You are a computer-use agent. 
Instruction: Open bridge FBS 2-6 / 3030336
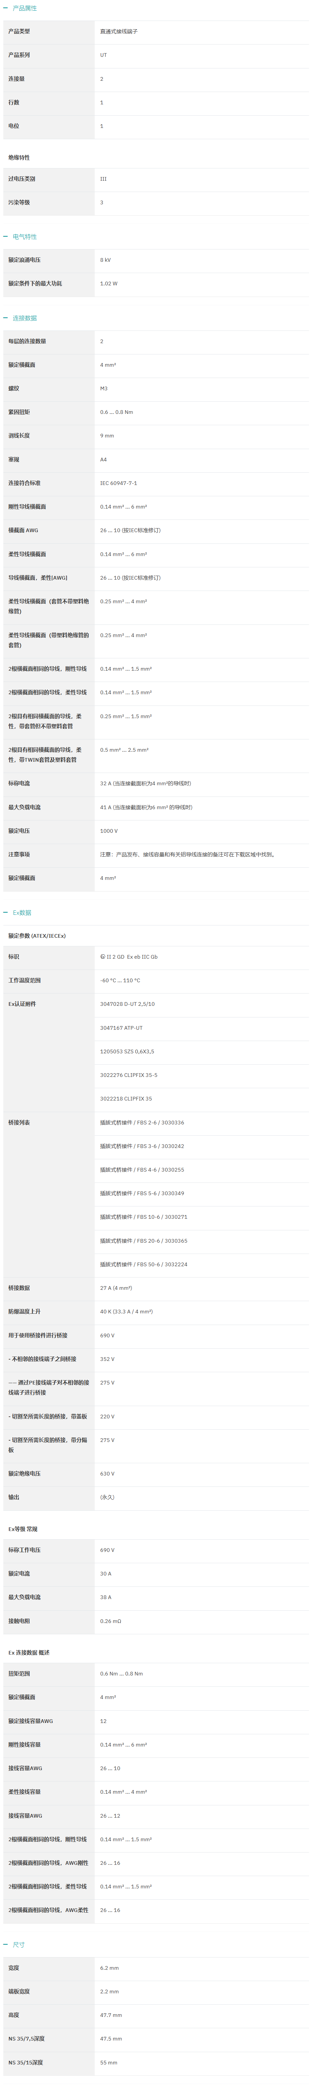tap(142, 1123)
